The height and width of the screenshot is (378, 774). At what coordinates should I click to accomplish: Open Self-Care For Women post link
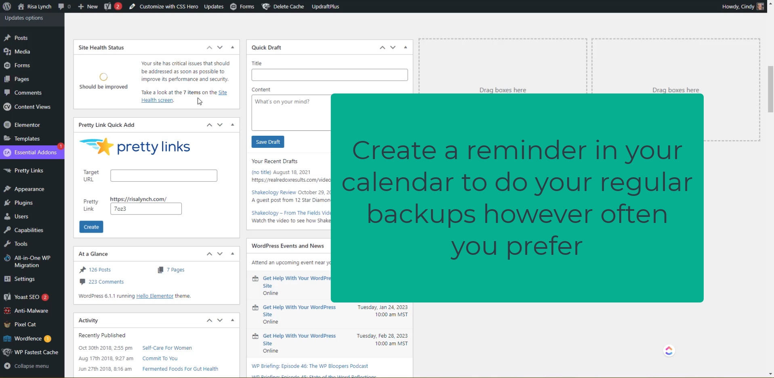tap(167, 348)
